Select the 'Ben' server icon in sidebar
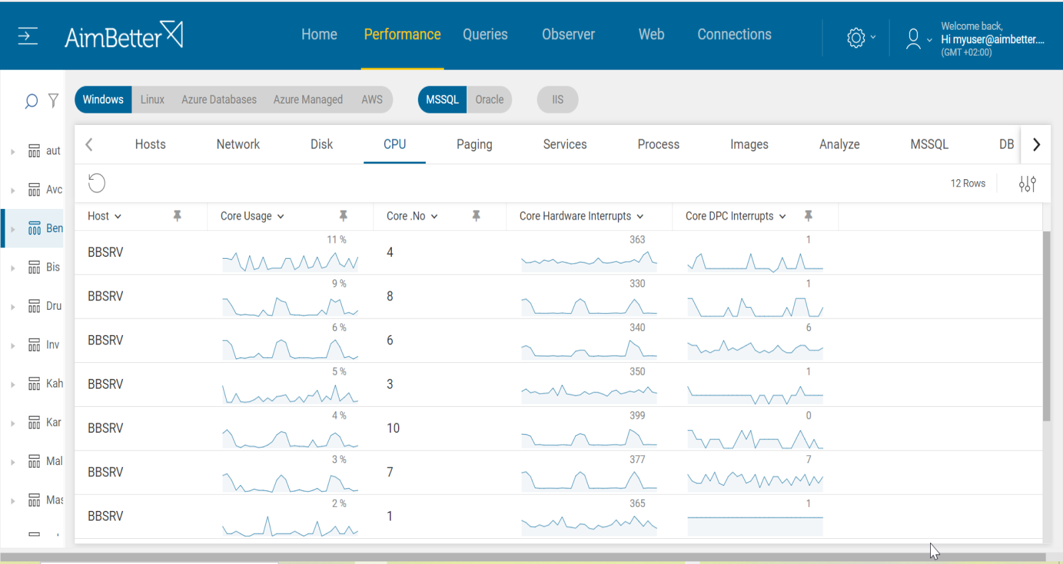Image resolution: width=1063 pixels, height=564 pixels. 35,229
